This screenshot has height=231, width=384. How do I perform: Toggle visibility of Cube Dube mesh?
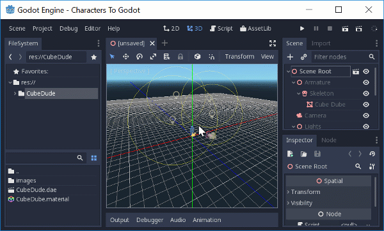[366, 105]
